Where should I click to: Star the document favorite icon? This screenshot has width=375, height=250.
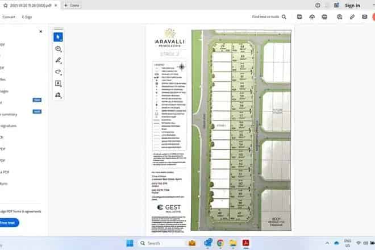(6, 5)
